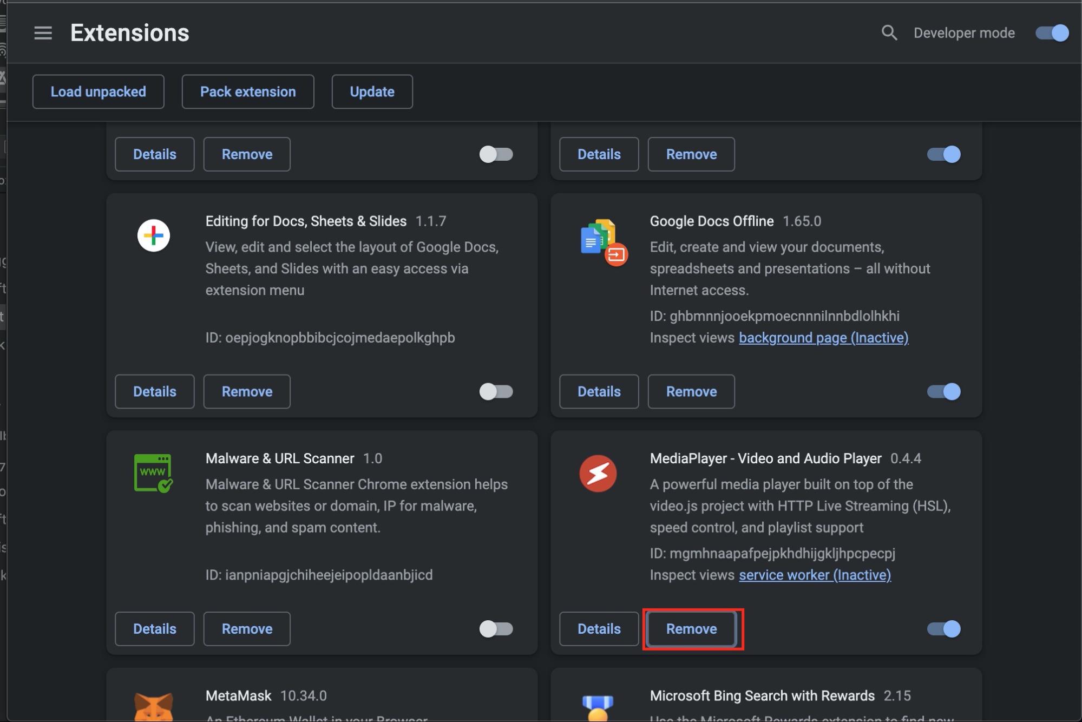Click MediaPlayer version 0.4.4 text
The width and height of the screenshot is (1082, 722).
click(906, 459)
